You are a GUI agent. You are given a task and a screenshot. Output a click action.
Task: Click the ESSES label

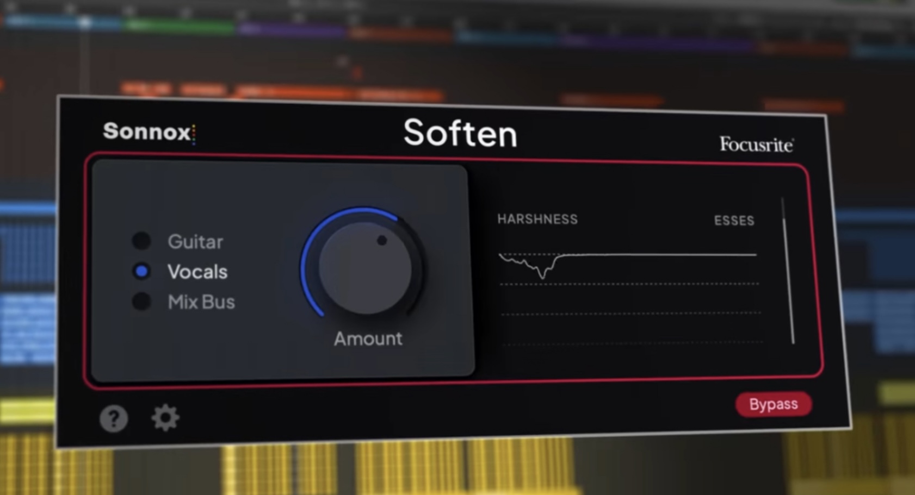(x=734, y=221)
